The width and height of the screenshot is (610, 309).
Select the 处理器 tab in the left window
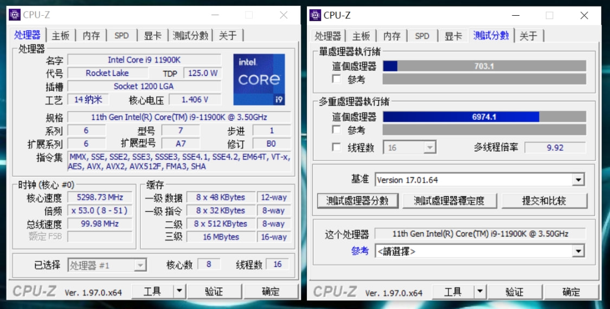click(27, 35)
